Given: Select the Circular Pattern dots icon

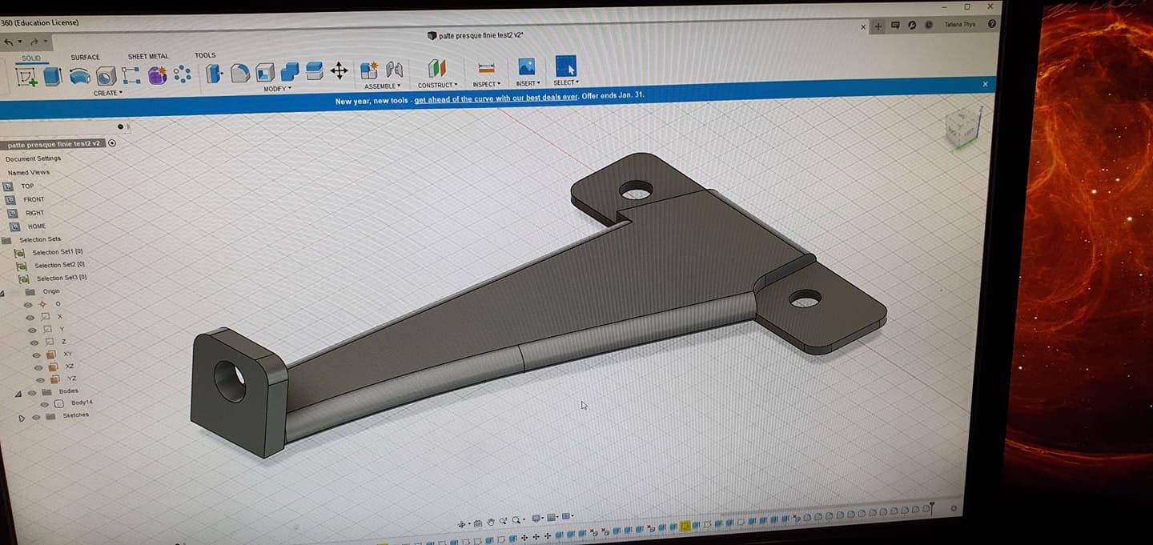Looking at the screenshot, I should coord(183,74).
